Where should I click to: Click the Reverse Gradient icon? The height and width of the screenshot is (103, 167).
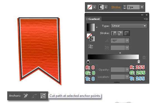pos(91,47)
